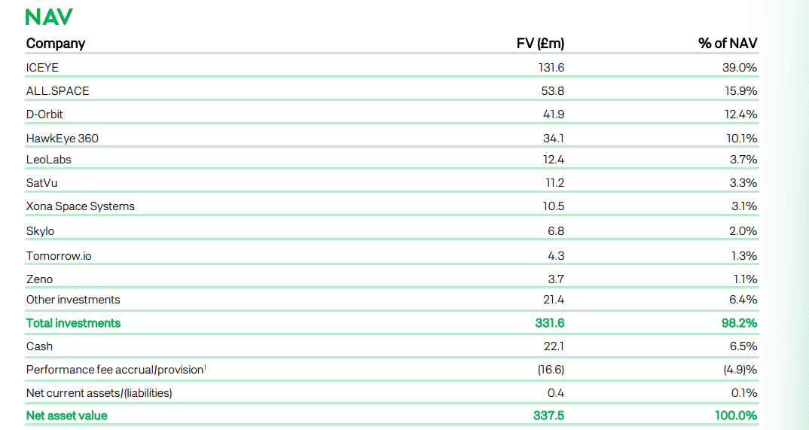Select the ALL.SPACE row label
The image size is (809, 430).
coord(57,91)
